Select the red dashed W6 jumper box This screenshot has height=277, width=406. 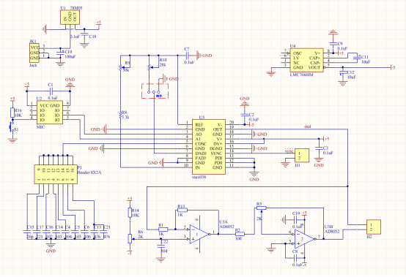tap(155, 91)
